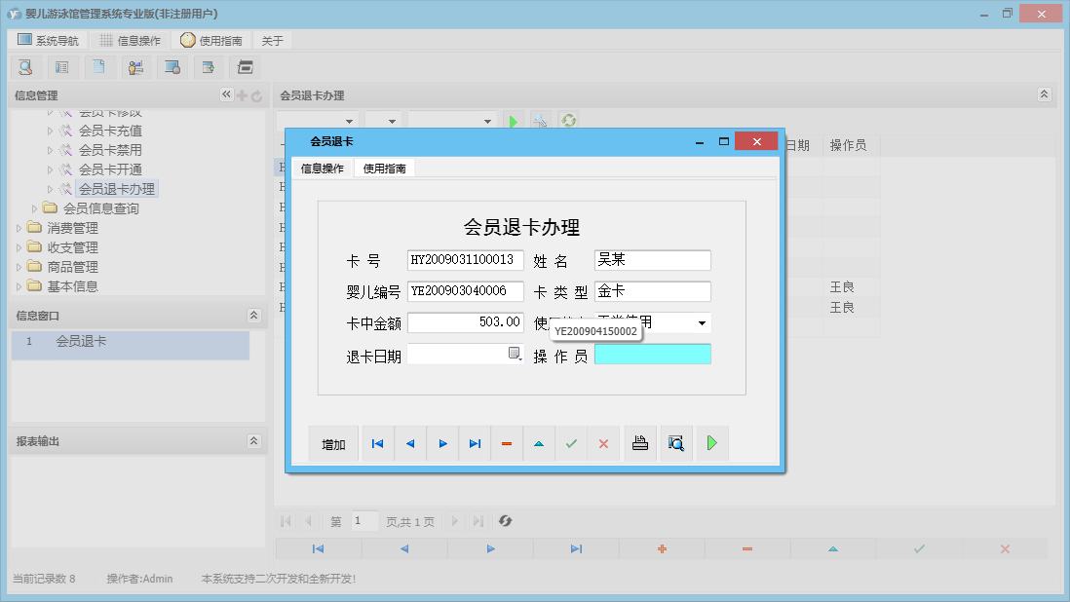Click the 操作员 input field in the dialog

click(653, 354)
